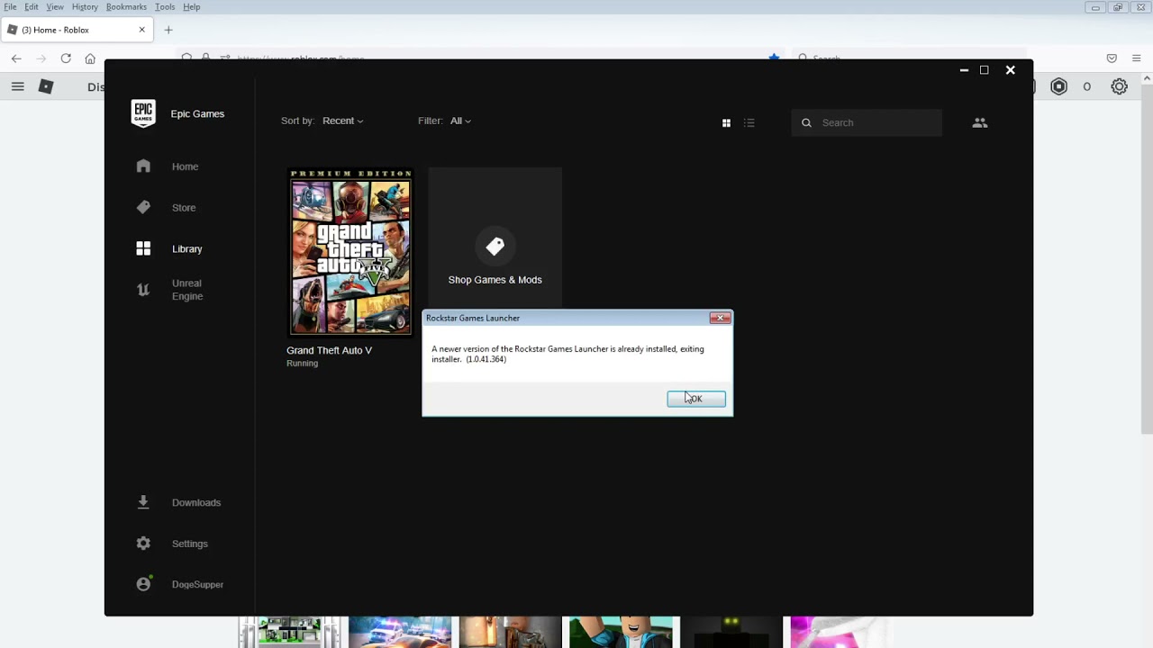This screenshot has height=648, width=1153.
Task: Click the Home label in sidebar
Action: click(x=185, y=166)
